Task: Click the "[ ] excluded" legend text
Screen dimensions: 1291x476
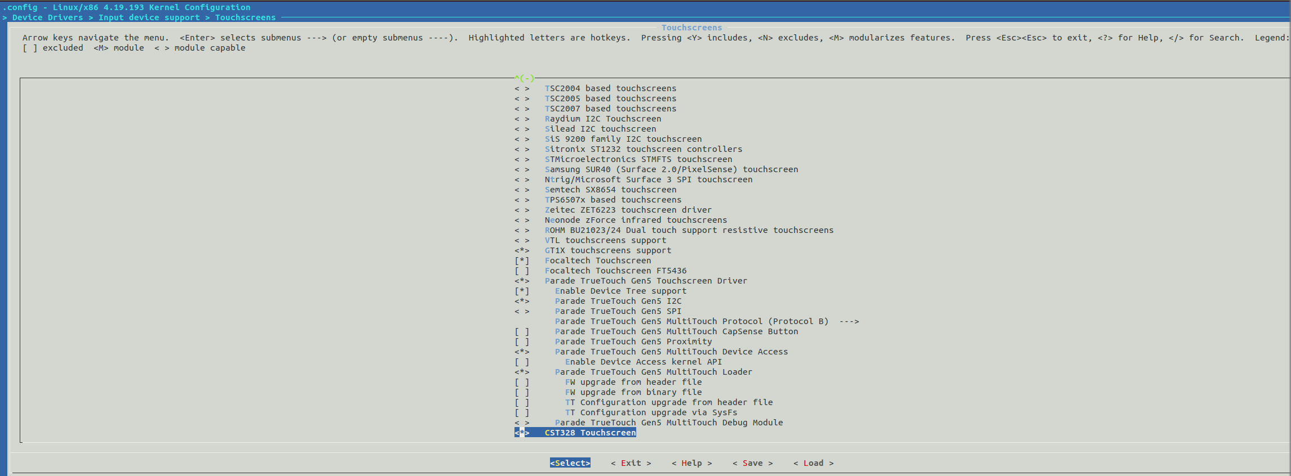Action: point(53,48)
